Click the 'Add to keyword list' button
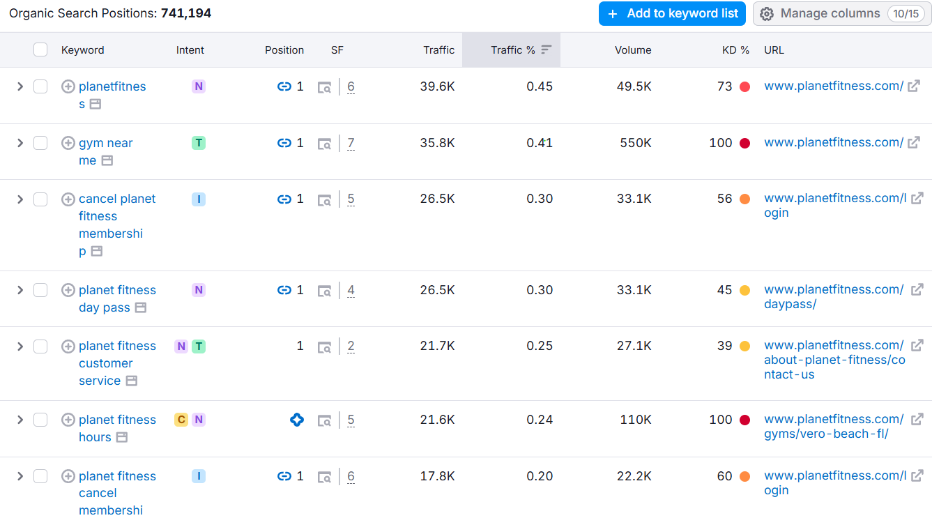932x518 pixels. click(x=673, y=14)
